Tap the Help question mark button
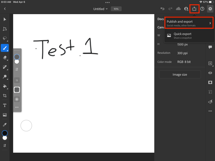Screen dimensions: 215x161 [x=202, y=9]
